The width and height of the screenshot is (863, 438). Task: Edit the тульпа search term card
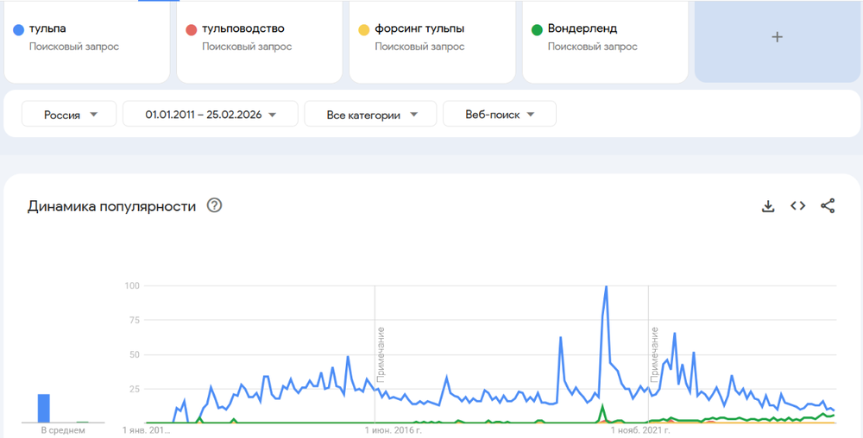click(x=87, y=41)
